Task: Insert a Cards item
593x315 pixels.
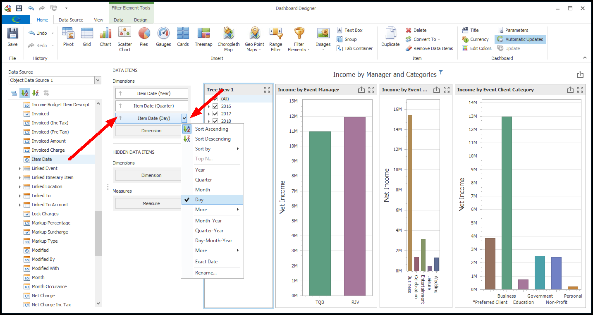Action: click(183, 37)
